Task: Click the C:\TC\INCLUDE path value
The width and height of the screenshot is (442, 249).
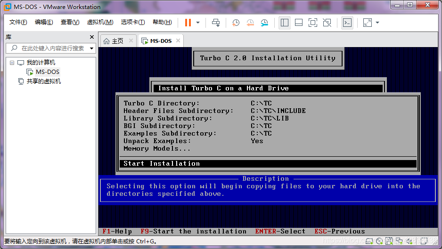Action: point(278,111)
